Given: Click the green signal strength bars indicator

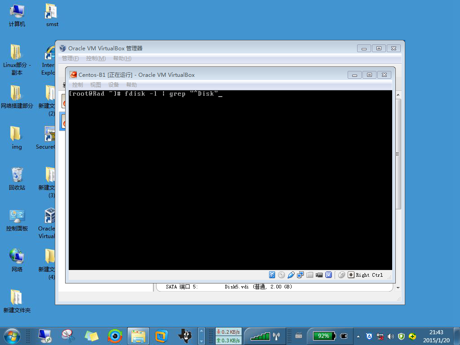Looking at the screenshot, I should [260, 336].
